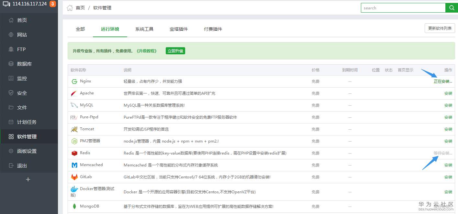Click 安装 for PM2管理器

448,141
